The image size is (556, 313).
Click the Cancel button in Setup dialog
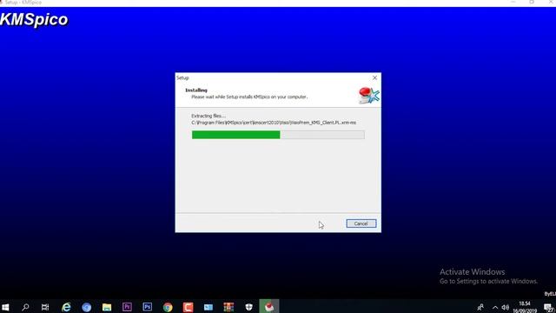(361, 223)
